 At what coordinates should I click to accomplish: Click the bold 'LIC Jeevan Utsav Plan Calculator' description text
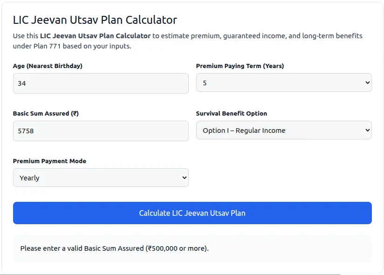95,36
